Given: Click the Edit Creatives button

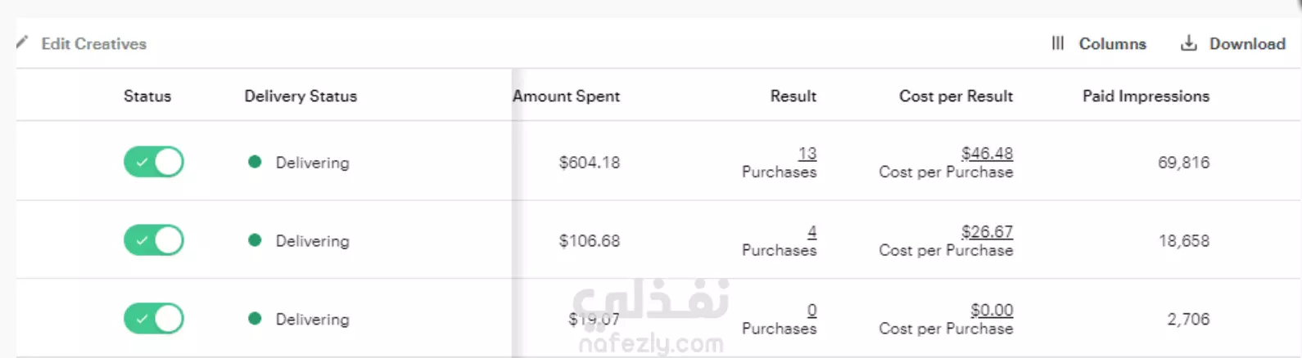Looking at the screenshot, I should (x=81, y=43).
